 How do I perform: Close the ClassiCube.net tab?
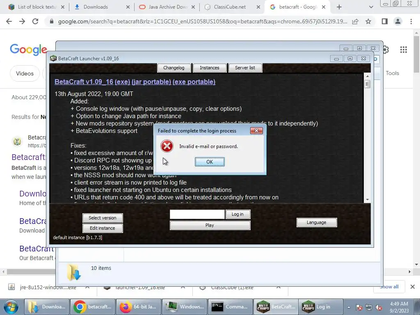tap(258, 7)
